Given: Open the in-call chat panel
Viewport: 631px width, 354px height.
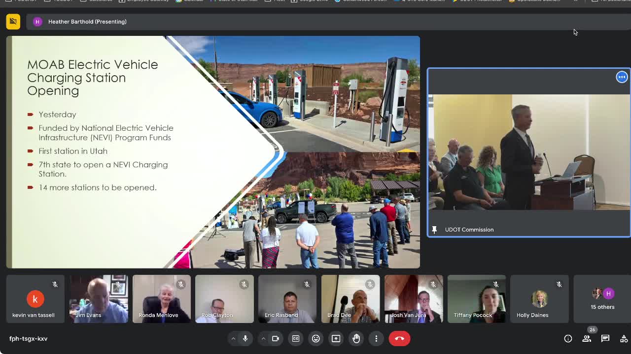Looking at the screenshot, I should tap(605, 338).
